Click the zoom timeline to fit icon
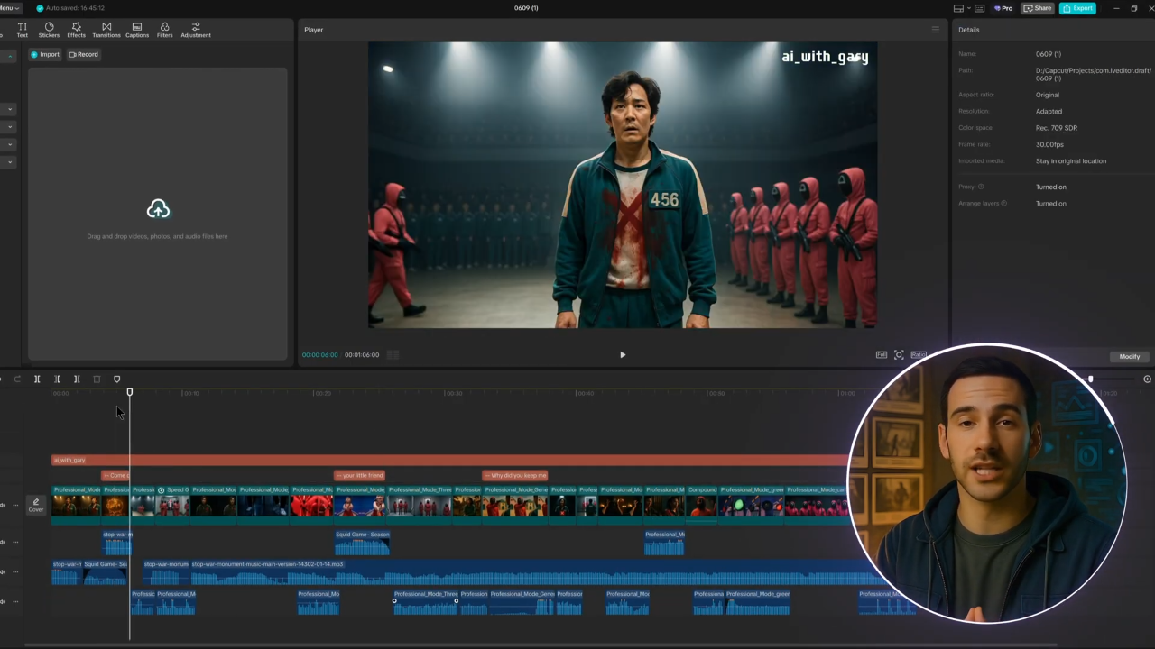The width and height of the screenshot is (1155, 649). tap(1147, 379)
